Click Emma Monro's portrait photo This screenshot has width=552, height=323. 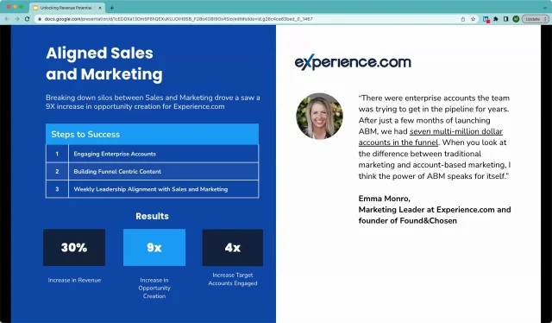click(x=319, y=116)
